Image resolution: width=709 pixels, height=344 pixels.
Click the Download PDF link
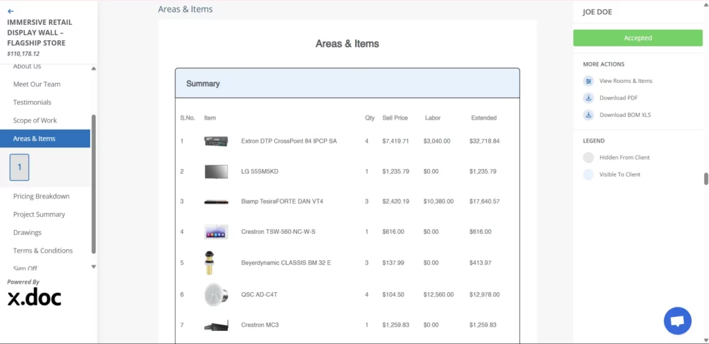[618, 98]
